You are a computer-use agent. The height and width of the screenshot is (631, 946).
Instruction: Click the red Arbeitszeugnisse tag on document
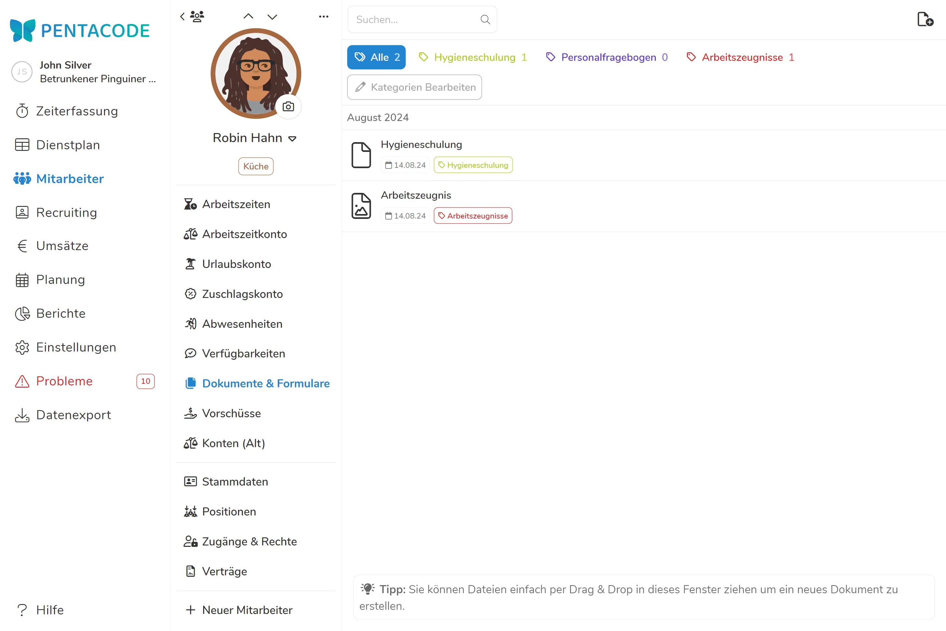[x=473, y=216]
